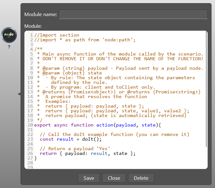Click the '*/' comment terminator on line 19
Viewport: 215px width, 188px height.
click(x=40, y=120)
